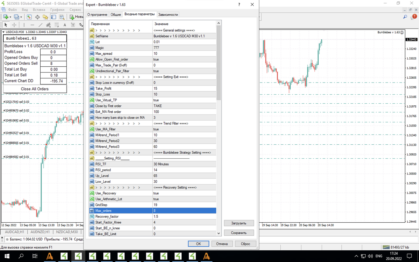Switch to the Зависимости tab
The image size is (419, 262).
(168, 15)
